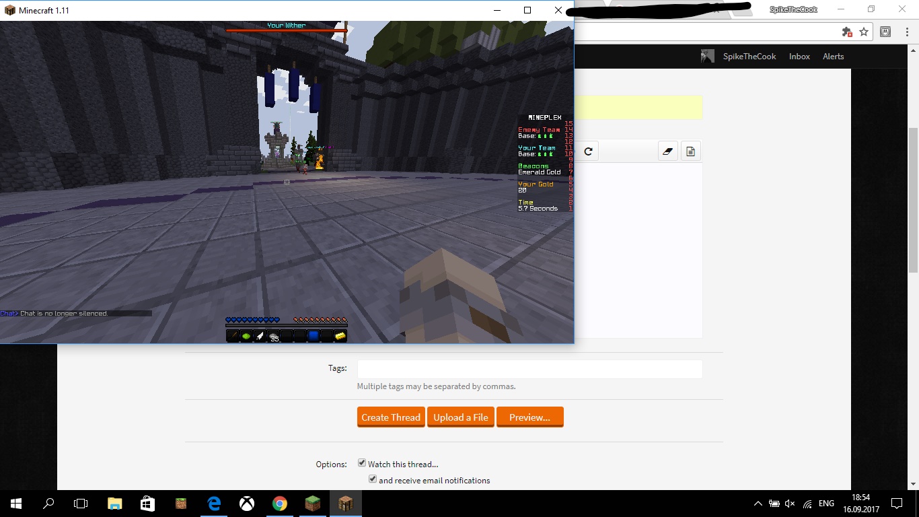Viewport: 919px width, 517px height.
Task: Uncheck the Watch this thread checkbox
Action: pyautogui.click(x=362, y=463)
